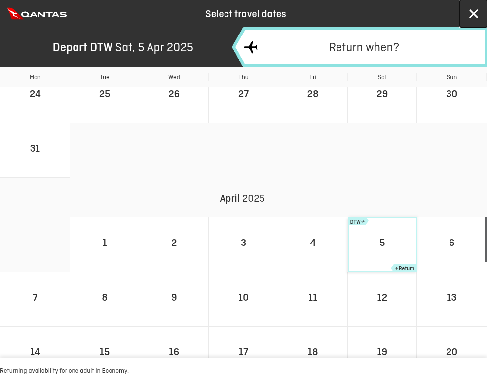Click the Select travel dates title

click(x=246, y=14)
